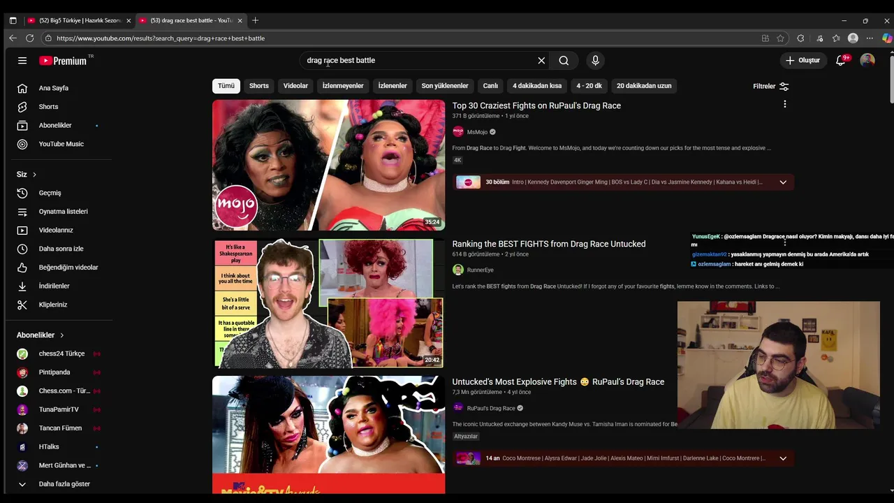894x503 pixels.
Task: Open more options for Top 30 video
Action: click(x=785, y=104)
